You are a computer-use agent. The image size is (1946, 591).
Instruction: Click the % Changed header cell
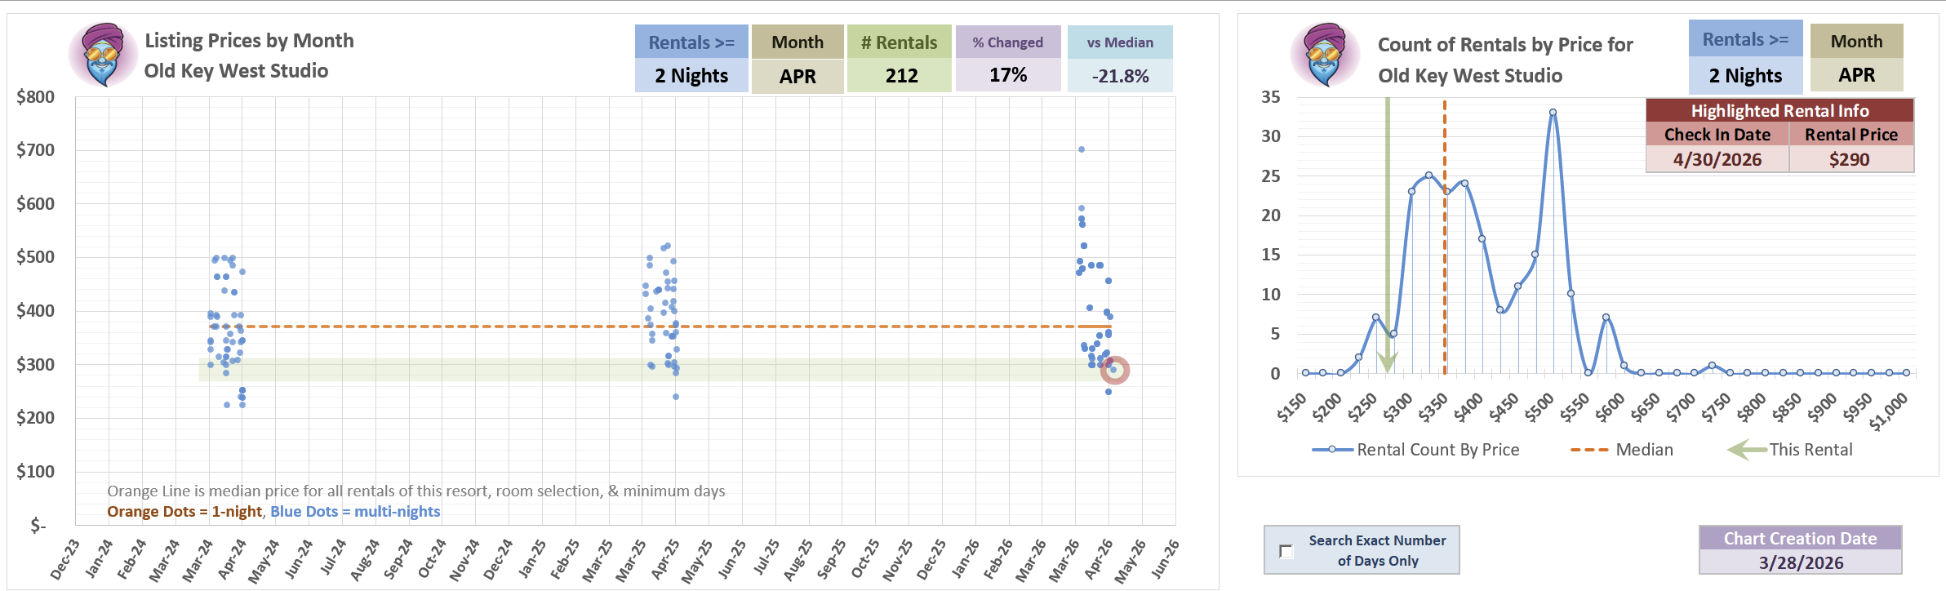(1007, 42)
